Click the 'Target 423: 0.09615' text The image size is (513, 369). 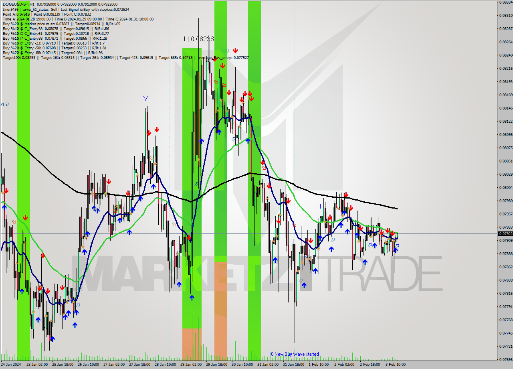point(136,58)
